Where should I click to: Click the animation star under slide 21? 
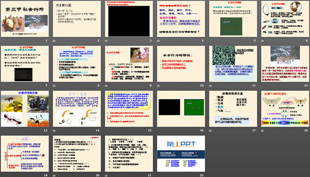click(106, 176)
